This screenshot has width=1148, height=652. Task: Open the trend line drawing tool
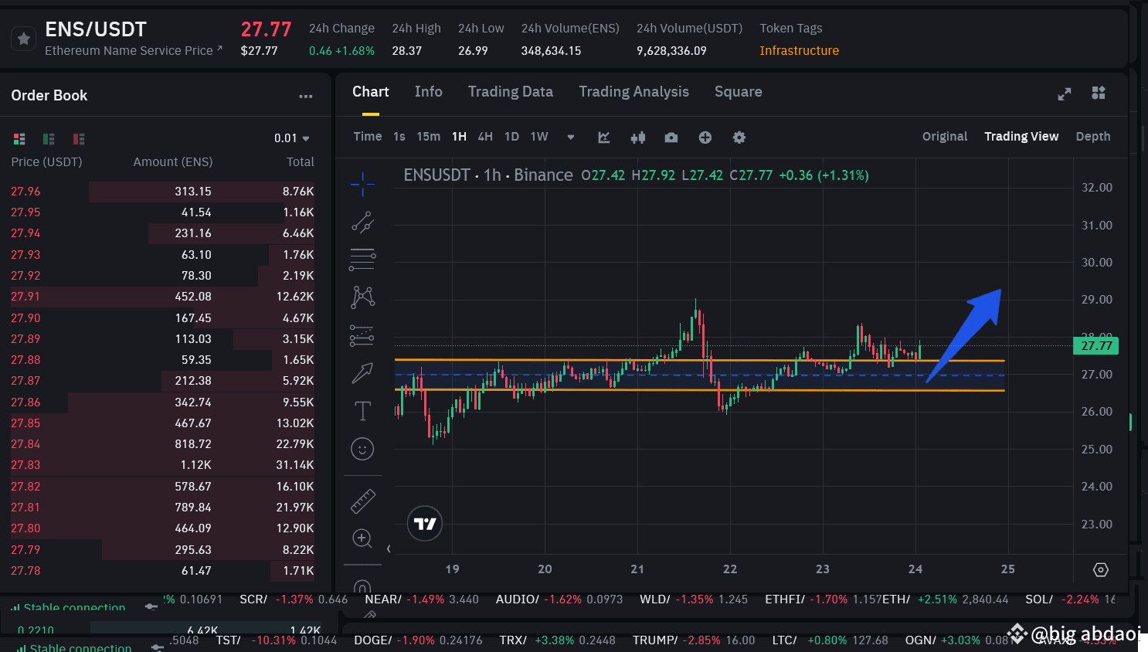[x=362, y=222]
